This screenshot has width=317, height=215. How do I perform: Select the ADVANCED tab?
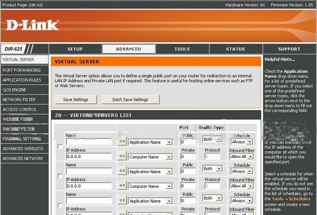pos(129,49)
